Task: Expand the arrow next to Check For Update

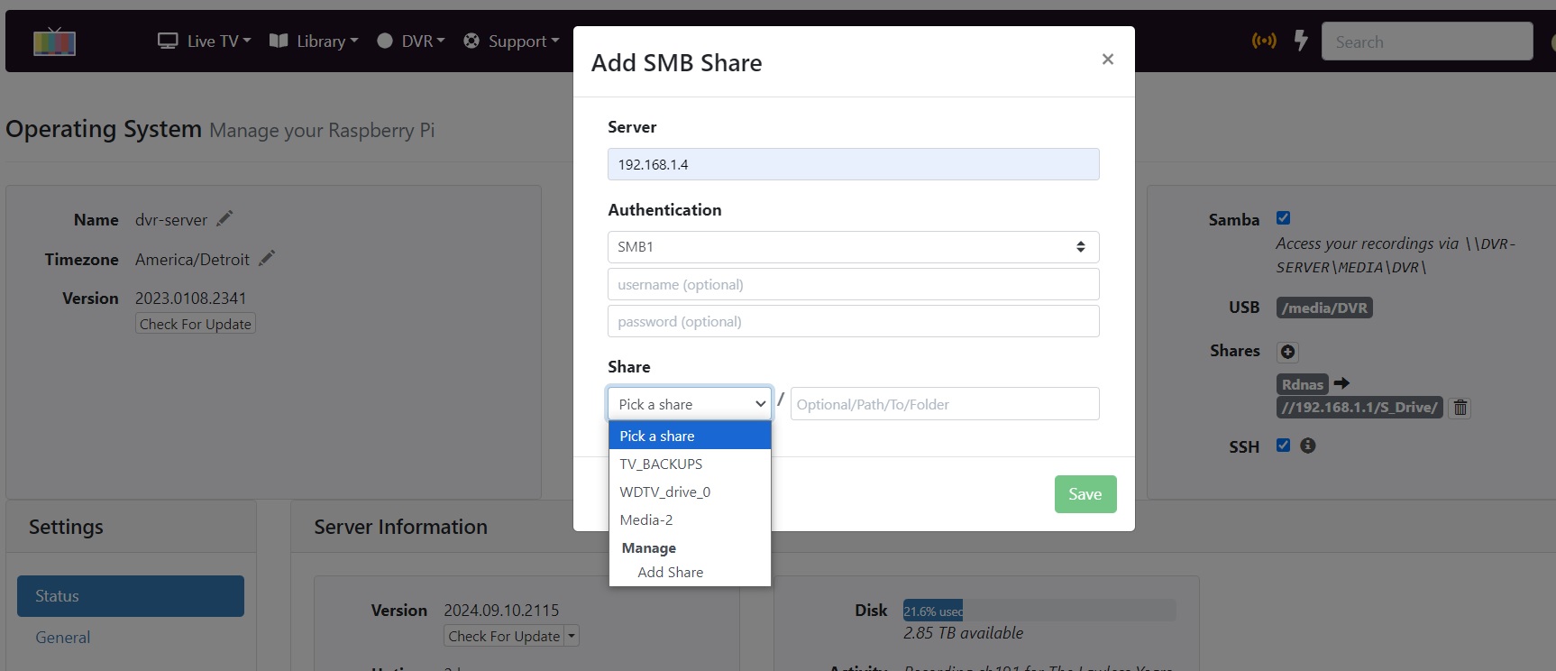Action: [x=572, y=636]
